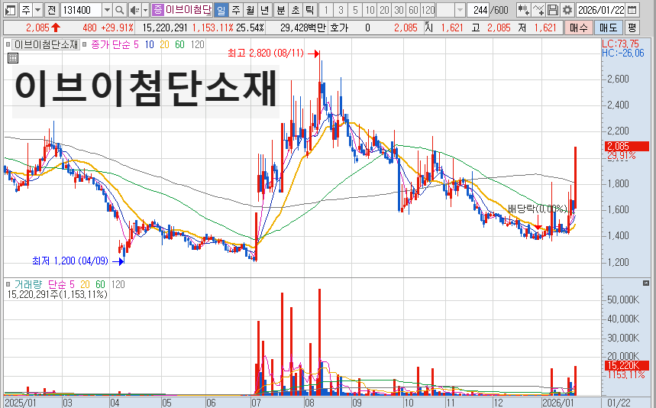
Task: Switch to the 년 yearly chart period
Action: click(x=264, y=10)
